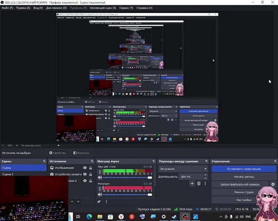Open Yandex Browser from taskbar
278x221 pixels.
click(x=121, y=217)
